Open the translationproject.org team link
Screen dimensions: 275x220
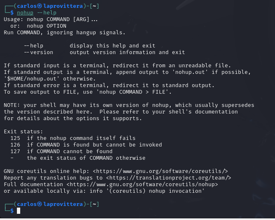169,178
